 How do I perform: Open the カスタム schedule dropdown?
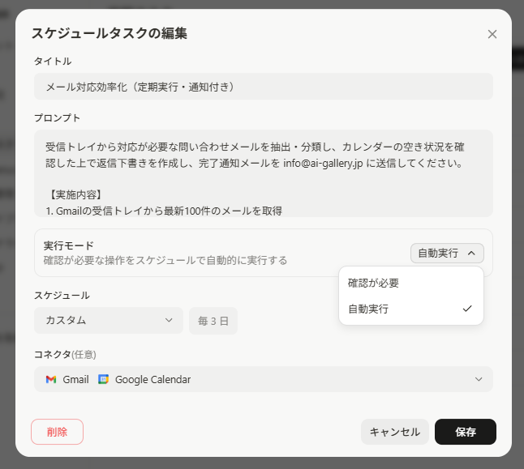[x=108, y=320]
